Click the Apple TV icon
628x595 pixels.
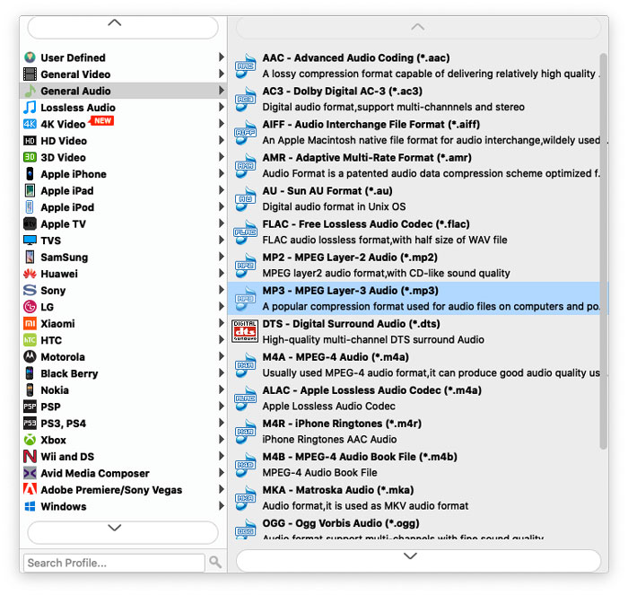(30, 223)
